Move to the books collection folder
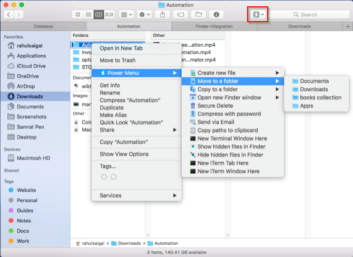Viewport: 353px width, 257px height. [x=320, y=97]
